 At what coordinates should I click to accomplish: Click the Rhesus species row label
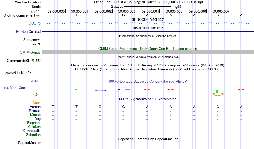coord(35,111)
